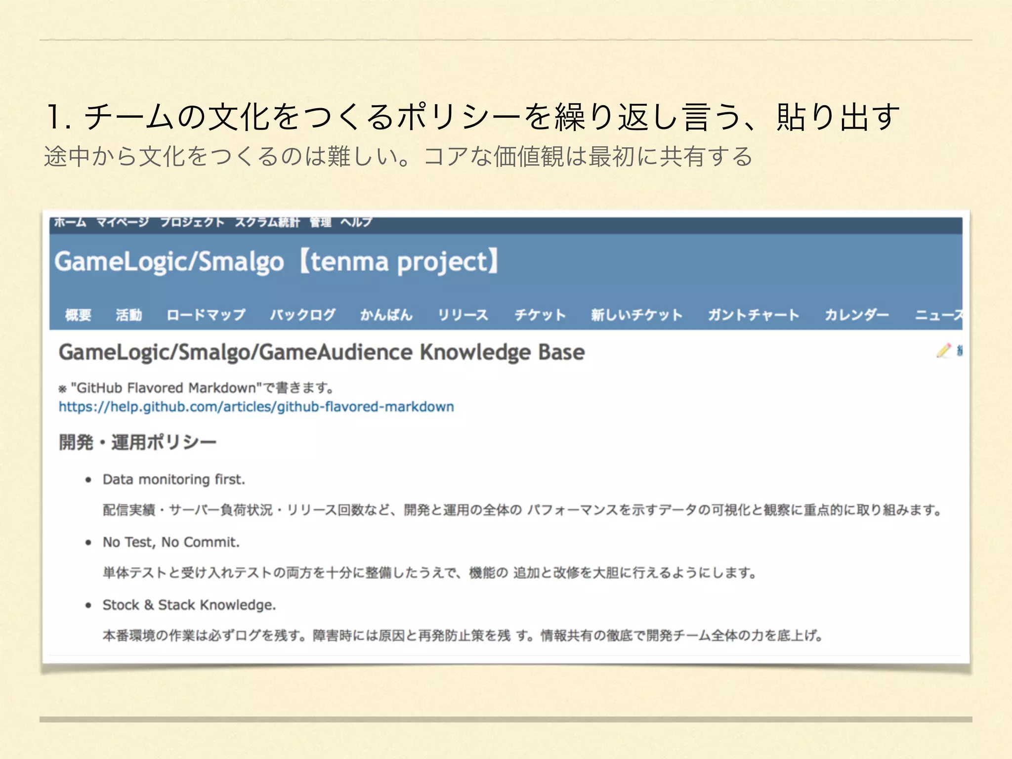This screenshot has height=759, width=1012.
Task: Click description starting 本番環境の作業は必ずログ
Action: [x=463, y=635]
